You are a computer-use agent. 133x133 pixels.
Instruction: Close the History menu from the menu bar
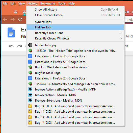point(33,4)
